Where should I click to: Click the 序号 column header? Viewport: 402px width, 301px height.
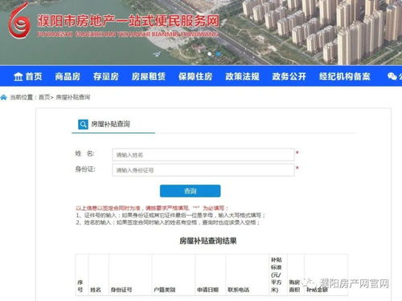pyautogui.click(x=80, y=286)
